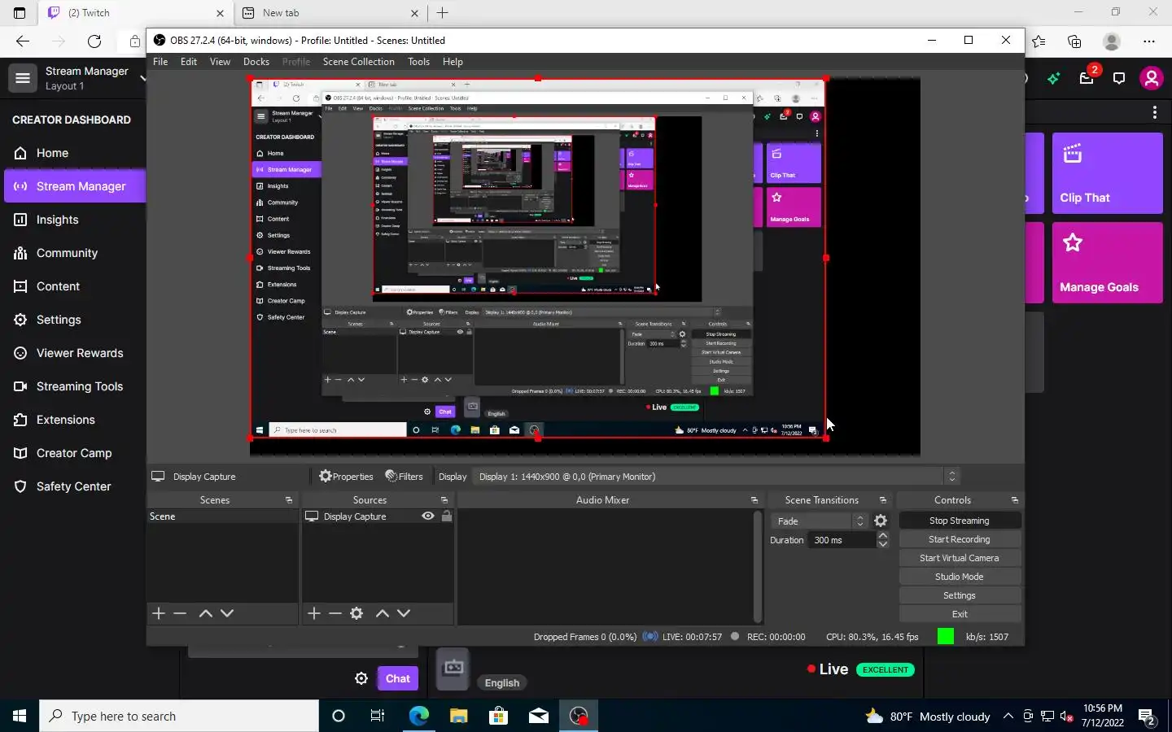Open source properties gear in Sources panel
The image size is (1172, 732).
tap(356, 613)
